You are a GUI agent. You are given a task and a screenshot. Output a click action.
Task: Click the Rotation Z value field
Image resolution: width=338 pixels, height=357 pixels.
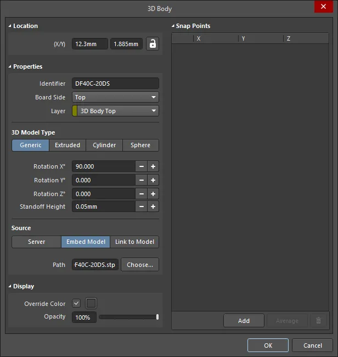pos(104,194)
